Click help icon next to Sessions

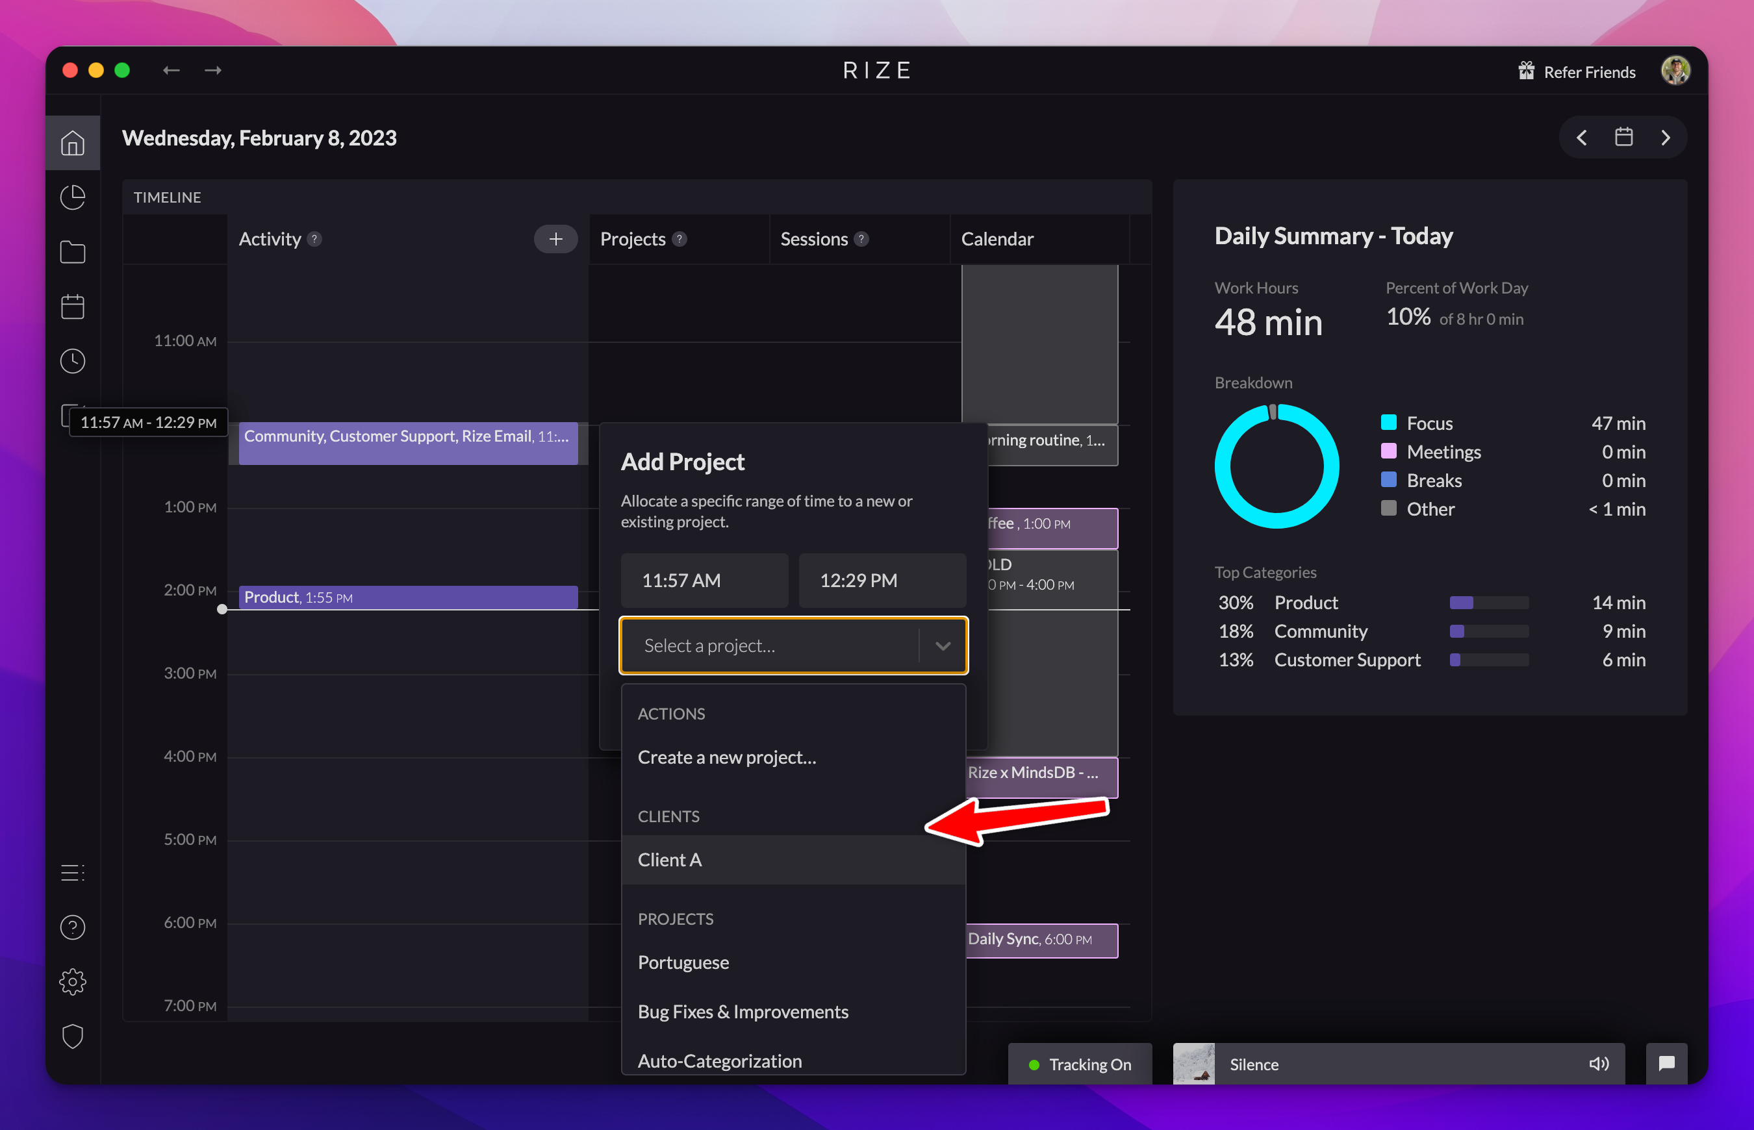[x=861, y=239]
